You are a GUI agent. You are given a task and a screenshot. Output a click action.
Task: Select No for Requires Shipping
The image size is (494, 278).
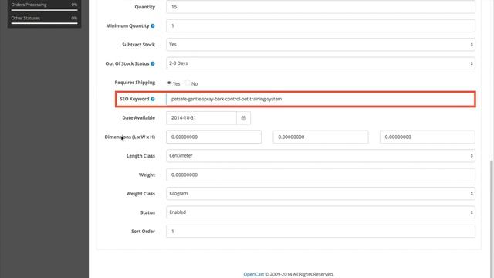pyautogui.click(x=188, y=83)
